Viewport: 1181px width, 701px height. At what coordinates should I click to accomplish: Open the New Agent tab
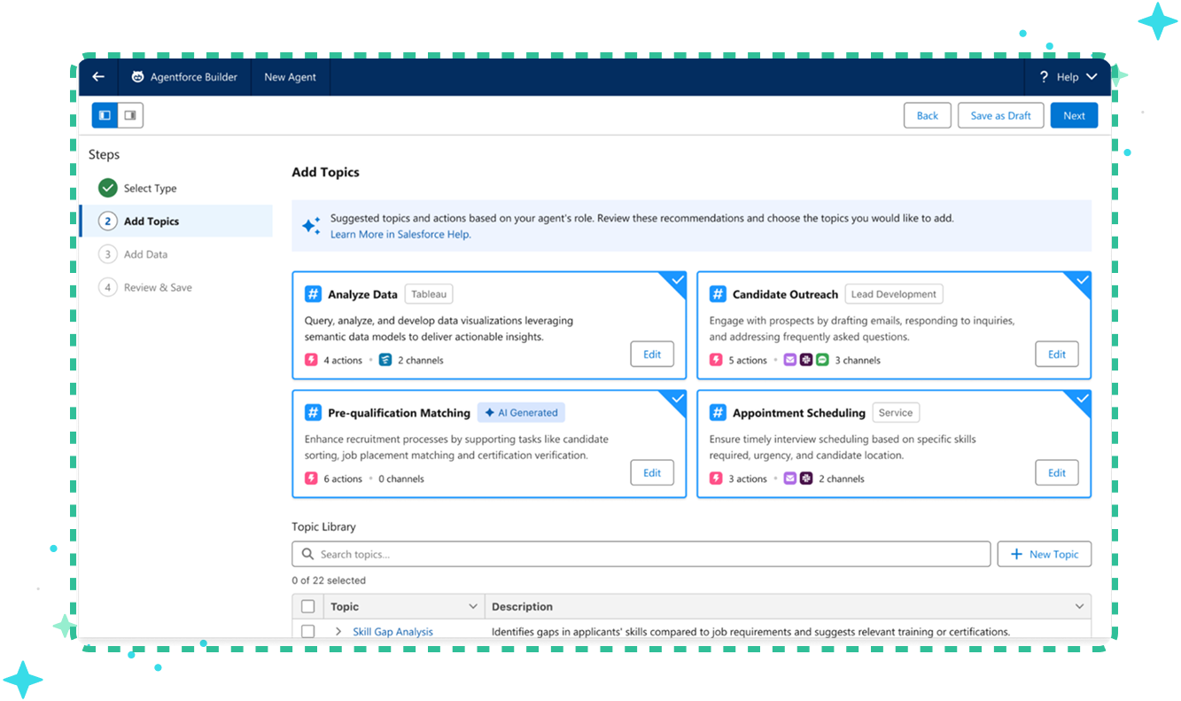click(290, 77)
